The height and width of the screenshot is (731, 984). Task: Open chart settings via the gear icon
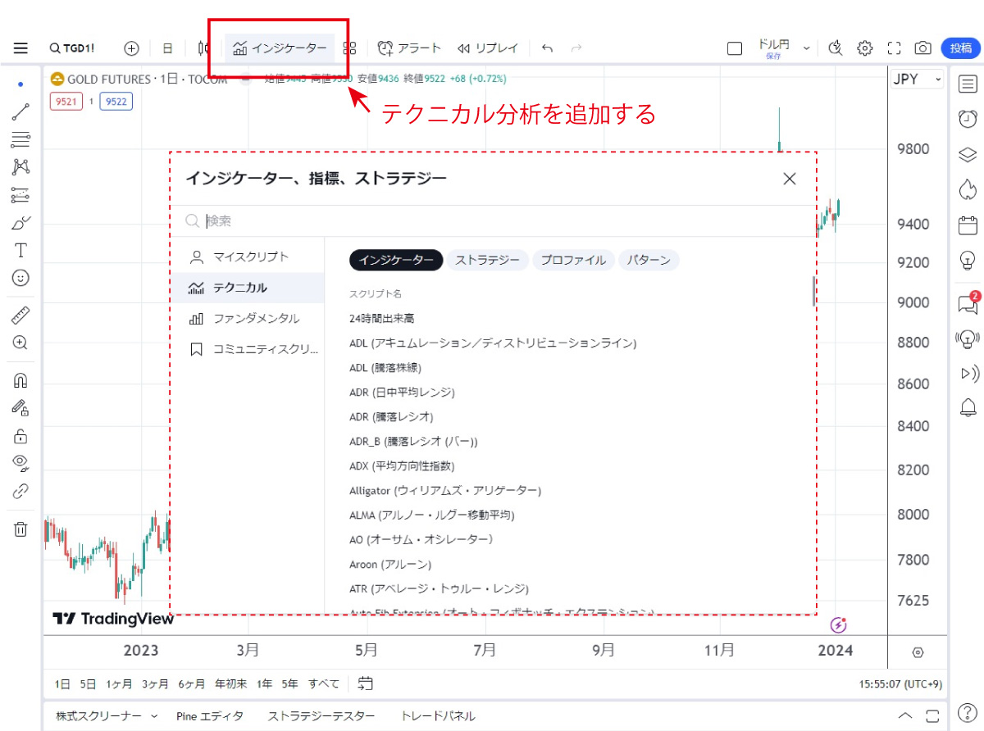tap(864, 48)
